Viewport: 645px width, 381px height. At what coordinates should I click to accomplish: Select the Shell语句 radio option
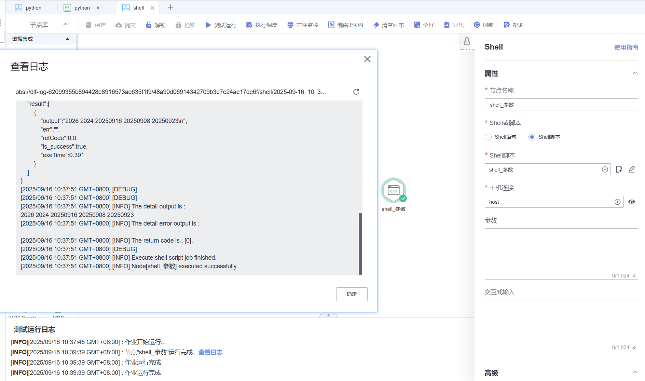(488, 137)
